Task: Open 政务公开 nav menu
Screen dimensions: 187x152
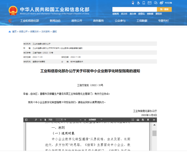Action: click(77, 21)
